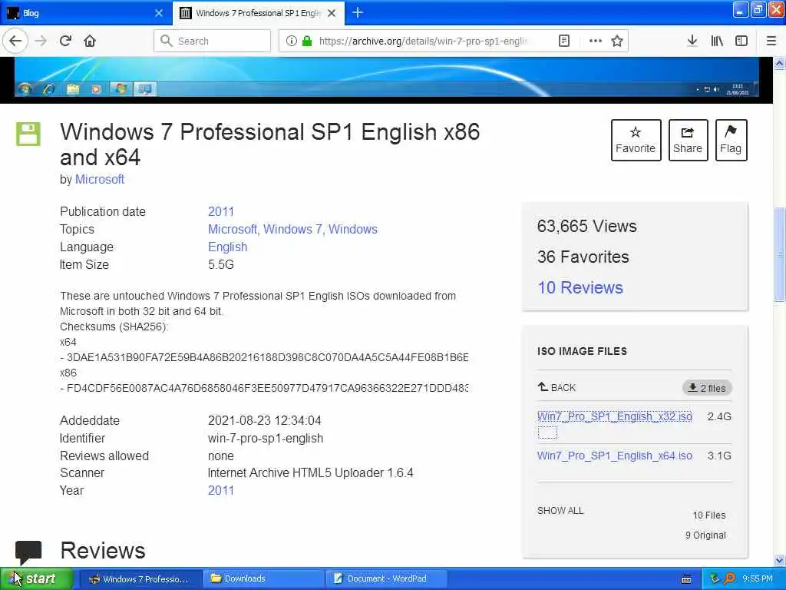786x590 pixels.
Task: Switch to Windows 7 Professio... taskbar window
Action: coord(141,579)
